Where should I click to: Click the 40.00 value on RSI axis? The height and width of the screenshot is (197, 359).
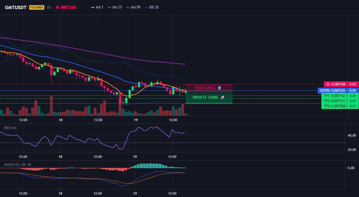point(352,136)
